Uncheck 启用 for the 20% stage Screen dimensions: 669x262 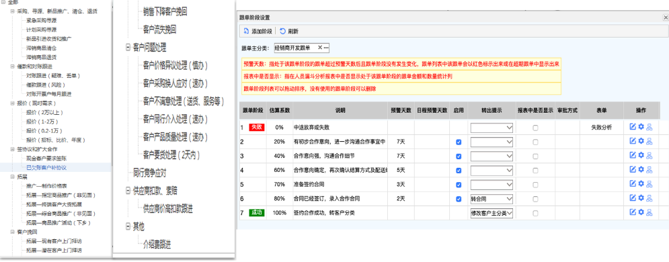tap(459, 142)
